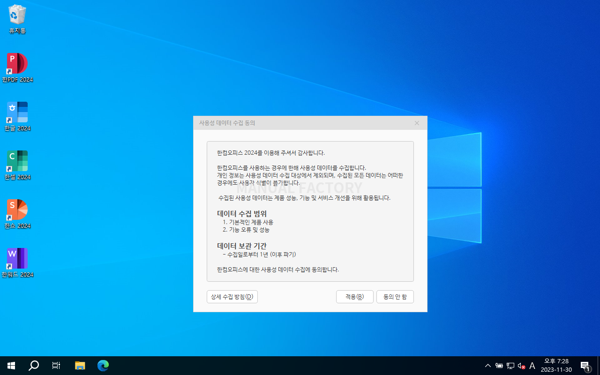Click the 상세 수집 방침(D) button
Image resolution: width=600 pixels, height=375 pixels.
(x=232, y=297)
